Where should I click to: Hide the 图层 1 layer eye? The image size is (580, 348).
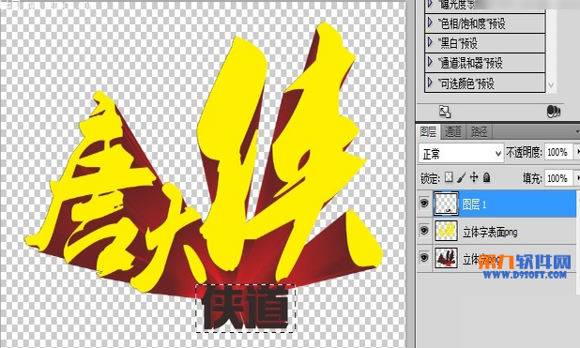[424, 204]
